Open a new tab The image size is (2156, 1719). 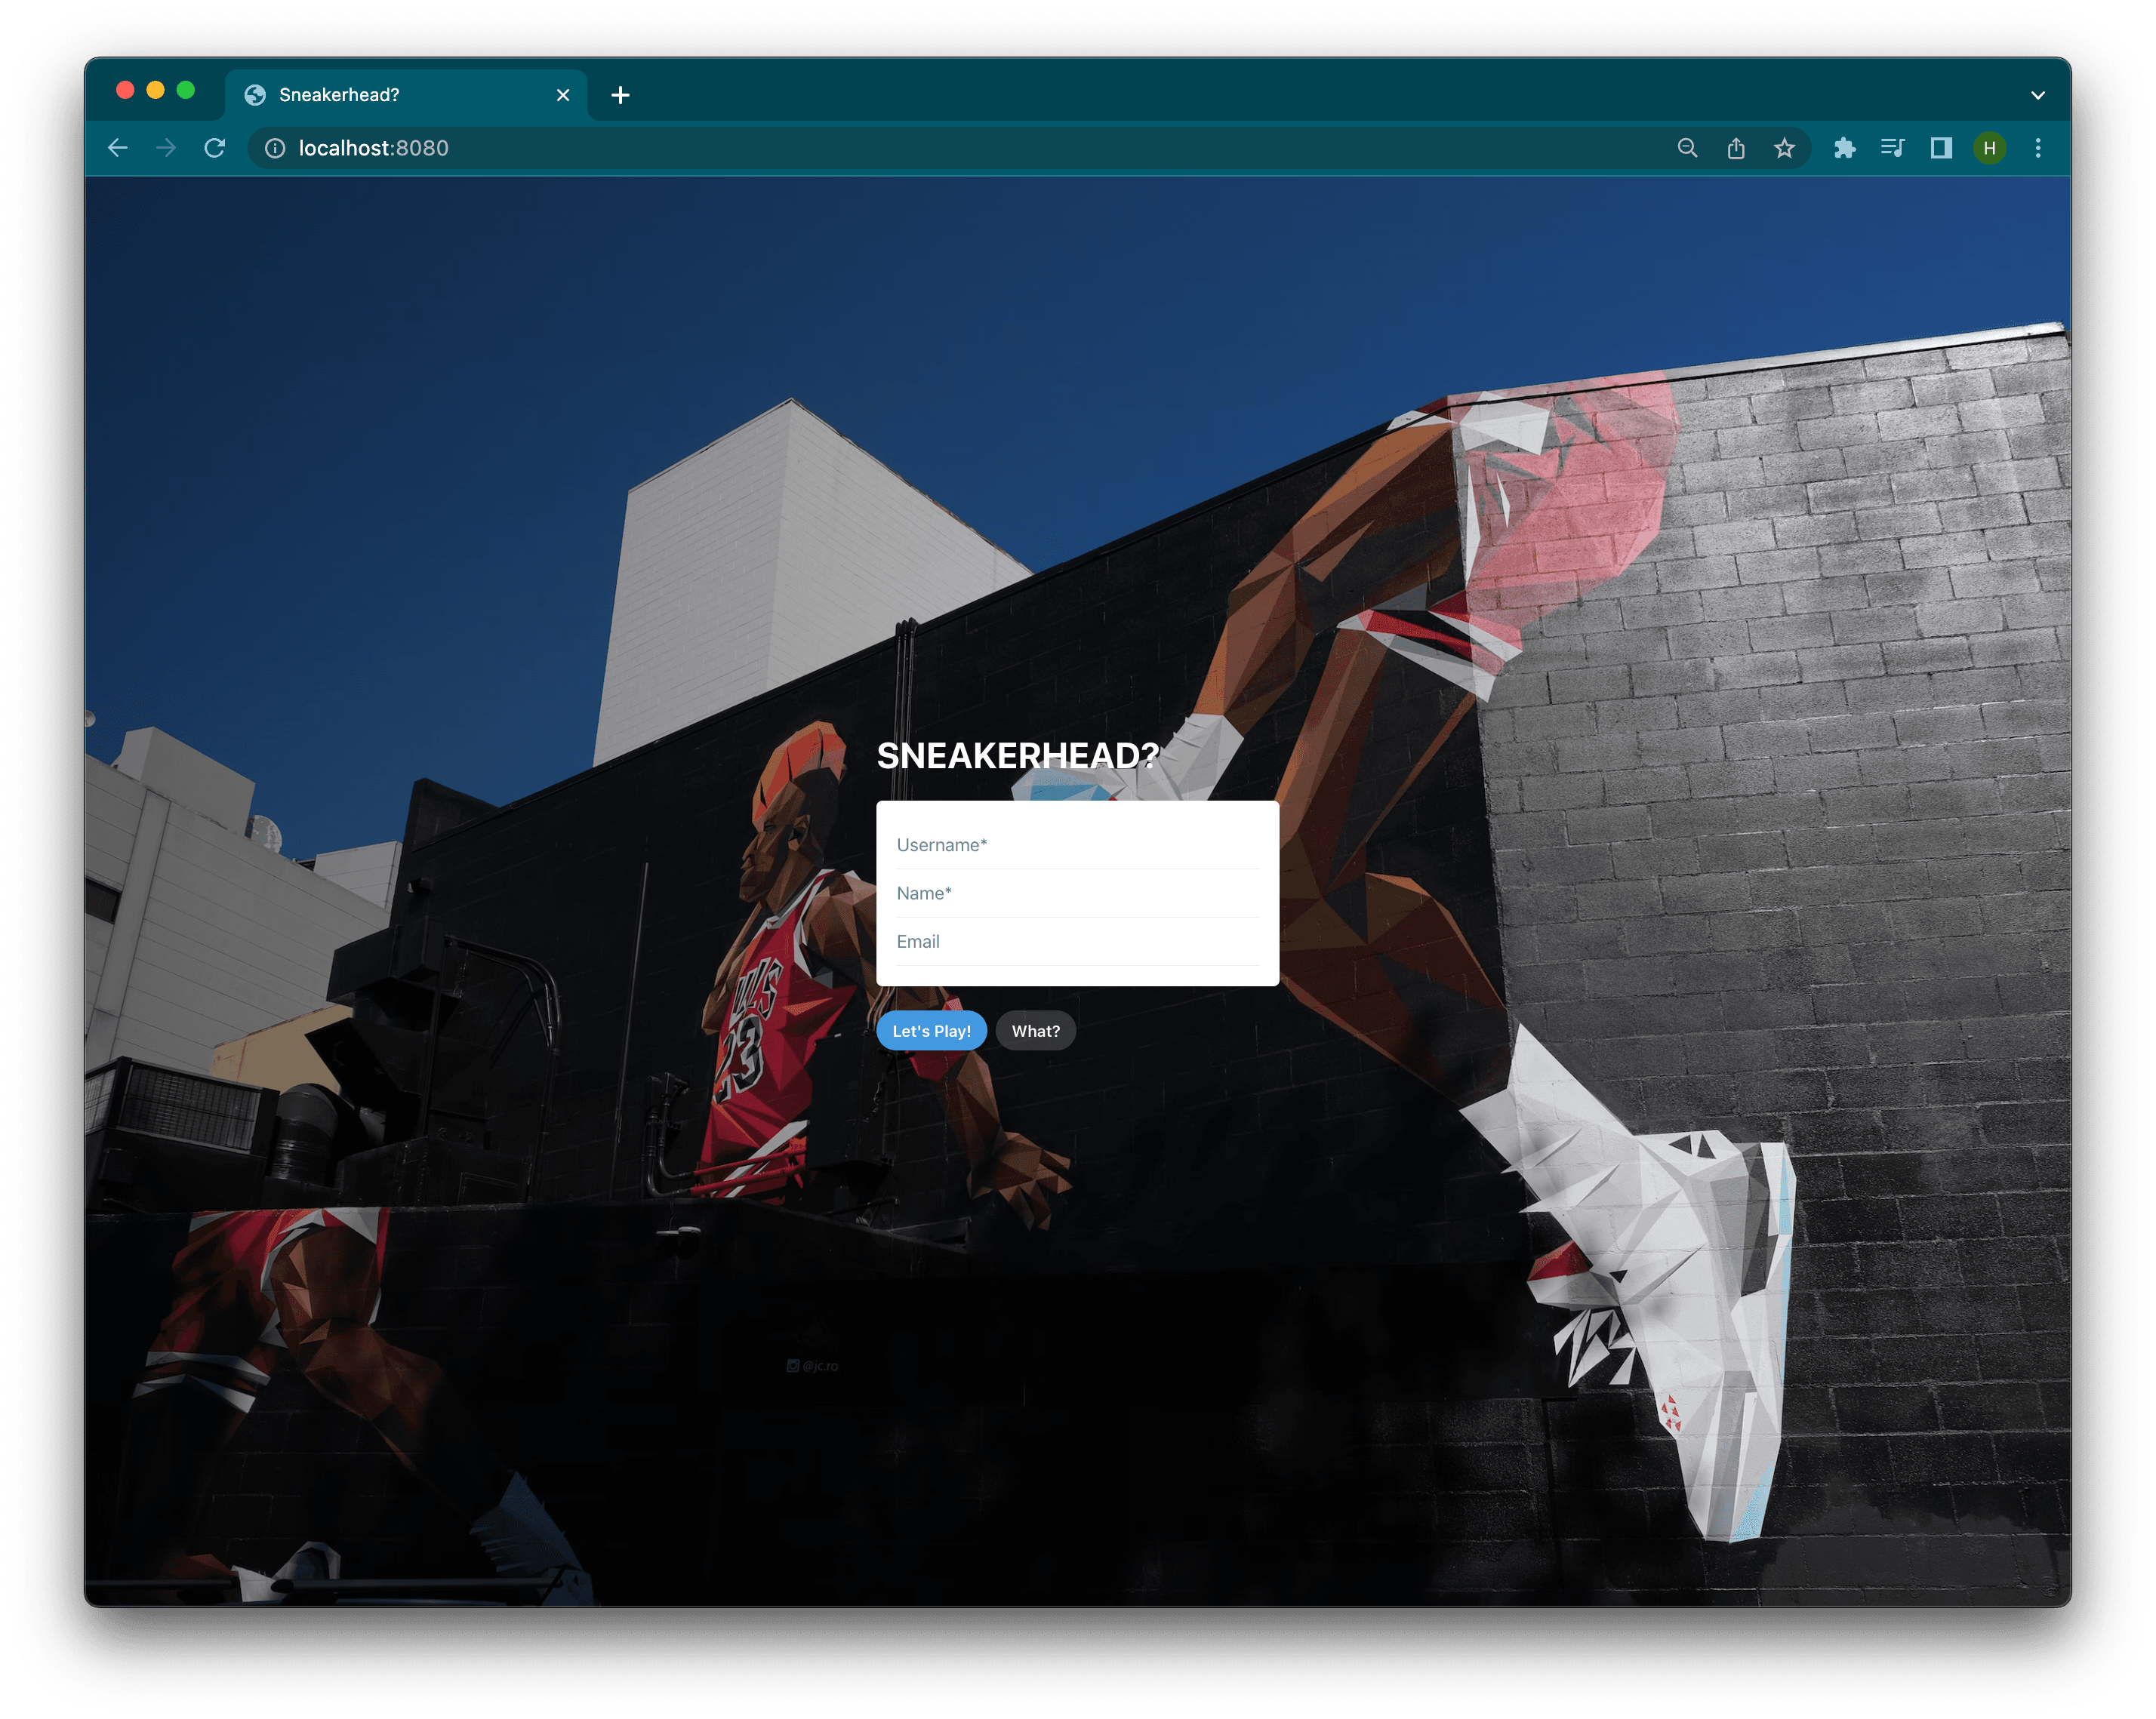point(620,95)
